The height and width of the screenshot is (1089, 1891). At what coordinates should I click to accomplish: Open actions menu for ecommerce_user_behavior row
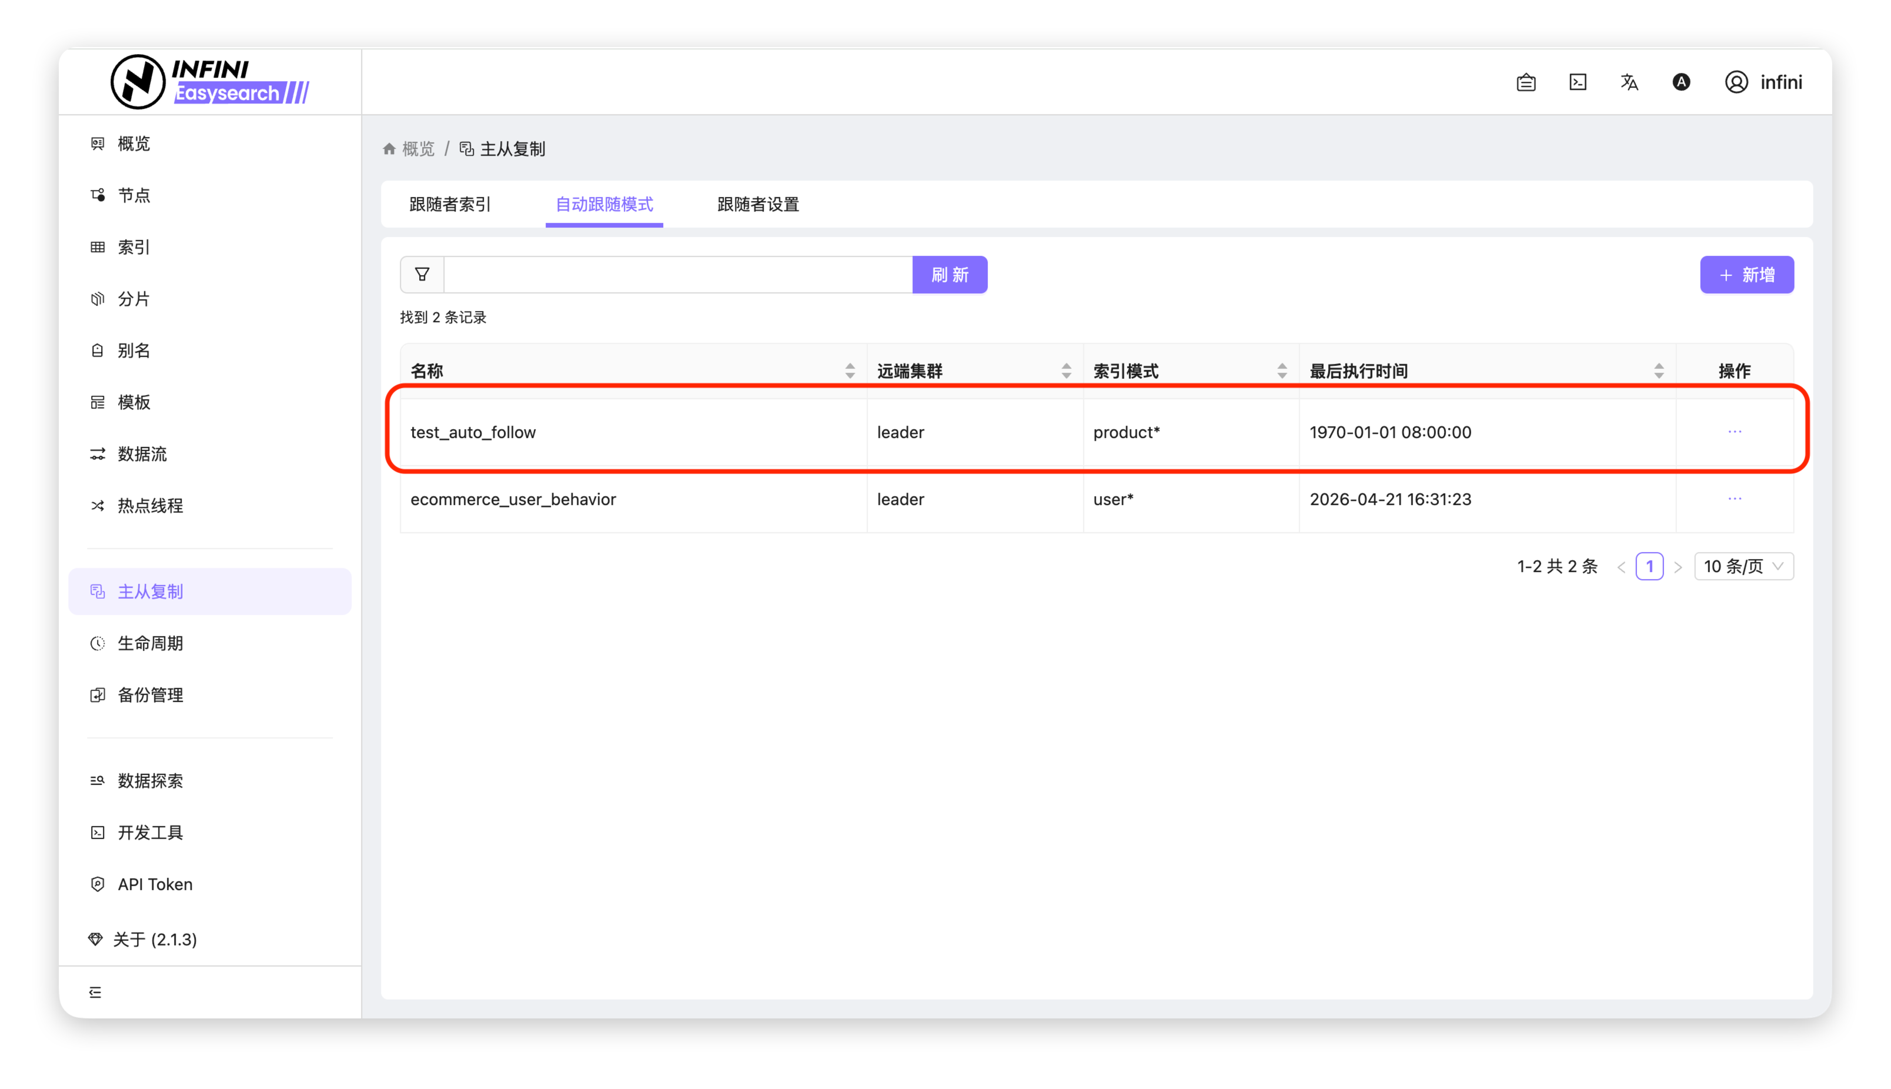coord(1735,499)
